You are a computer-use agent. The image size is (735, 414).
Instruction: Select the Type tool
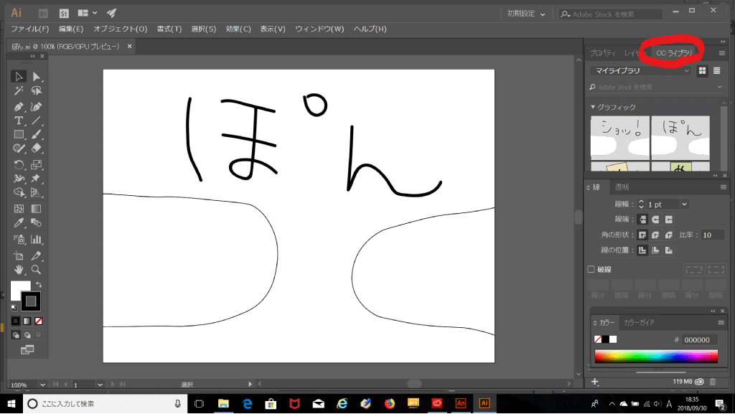pos(19,121)
